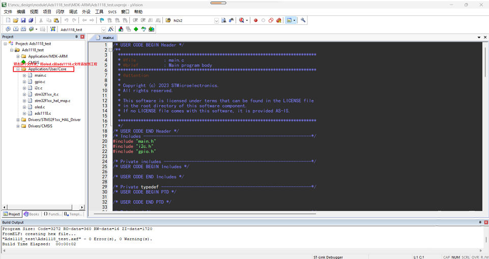Expand the main.c tree node
The image size is (489, 259).
point(24,75)
